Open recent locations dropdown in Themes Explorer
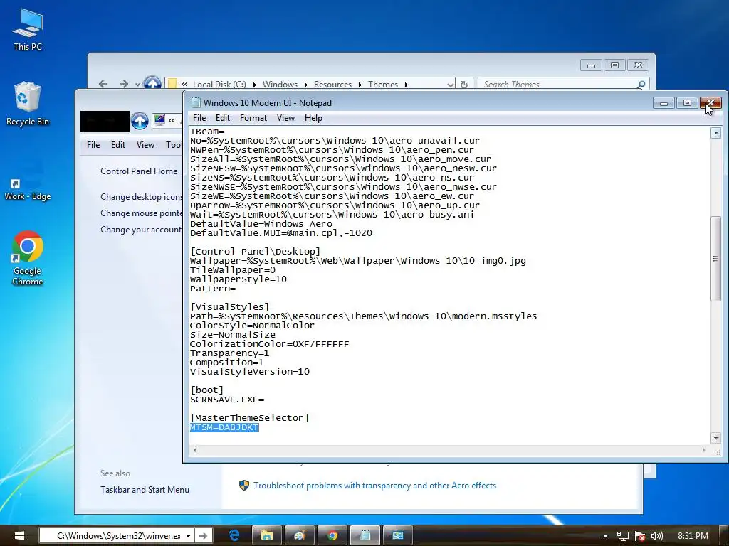 coord(137,85)
